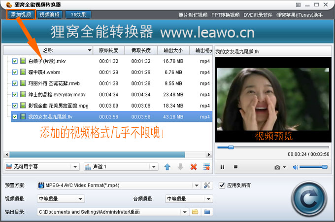Open the 3D效果 button
This screenshot has width=335, height=222.
(x=78, y=14)
